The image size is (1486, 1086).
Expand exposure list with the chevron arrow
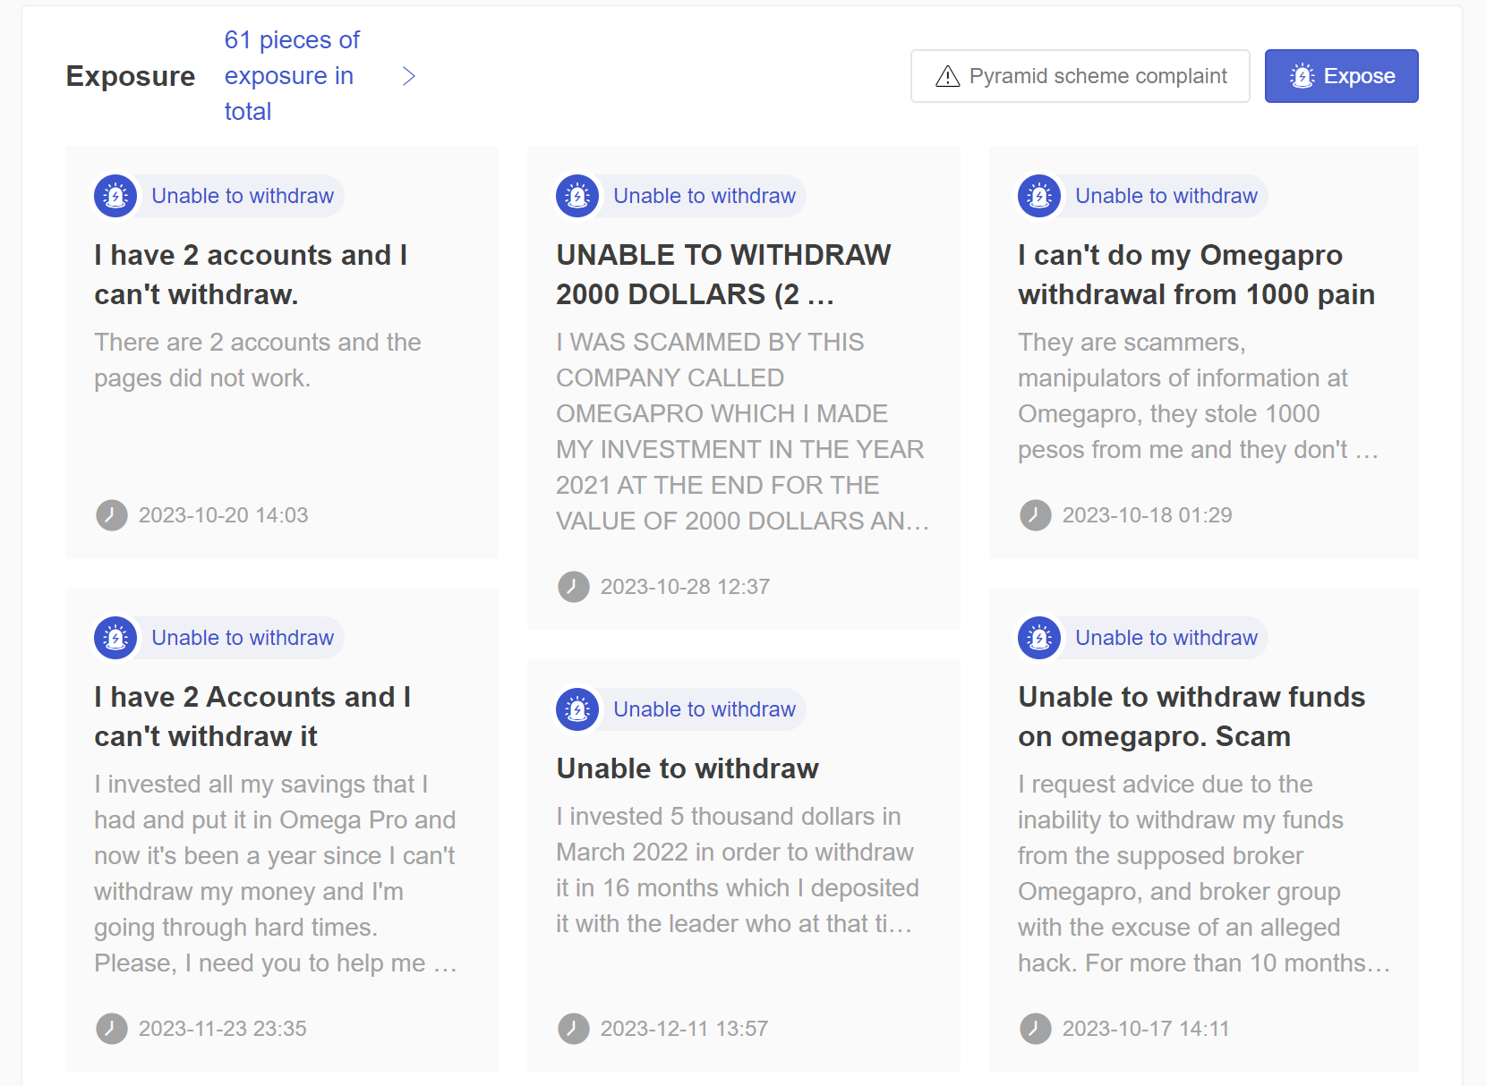coord(409,76)
